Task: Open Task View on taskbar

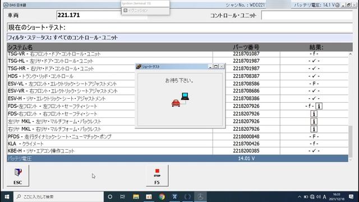Action: coord(123,197)
